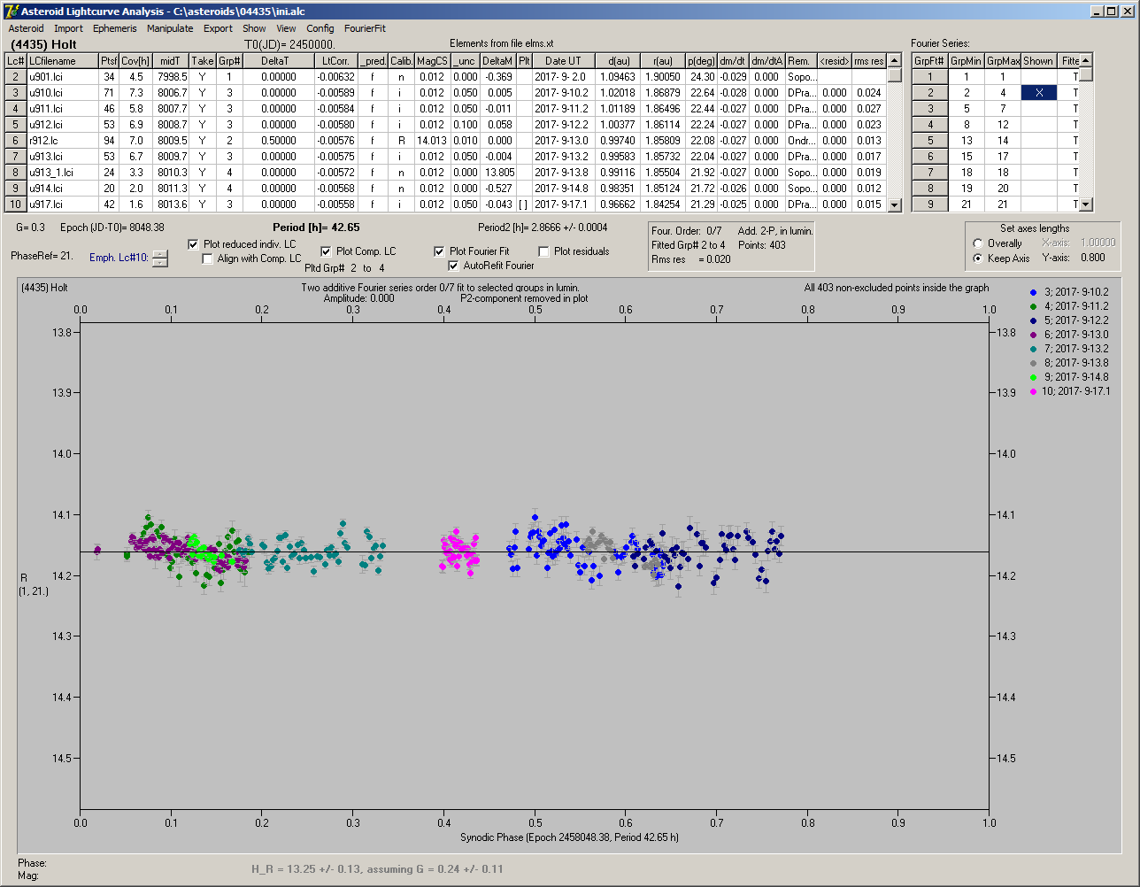Click the Fourier Series list scroll-down arrow
This screenshot has height=887, width=1140.
[x=1086, y=205]
